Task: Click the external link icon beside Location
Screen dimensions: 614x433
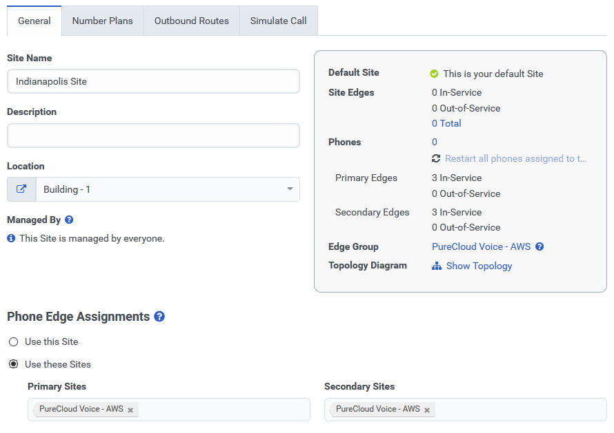Action: click(19, 189)
